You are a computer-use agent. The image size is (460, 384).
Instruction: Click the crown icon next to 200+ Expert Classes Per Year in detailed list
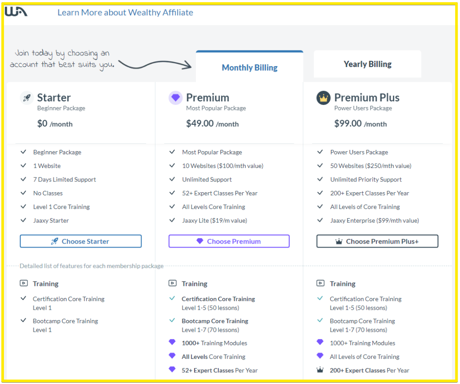coord(320,370)
